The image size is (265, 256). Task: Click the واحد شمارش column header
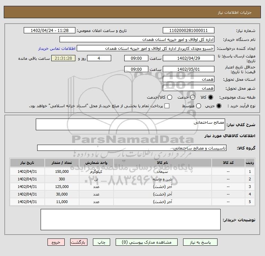click(x=96, y=163)
